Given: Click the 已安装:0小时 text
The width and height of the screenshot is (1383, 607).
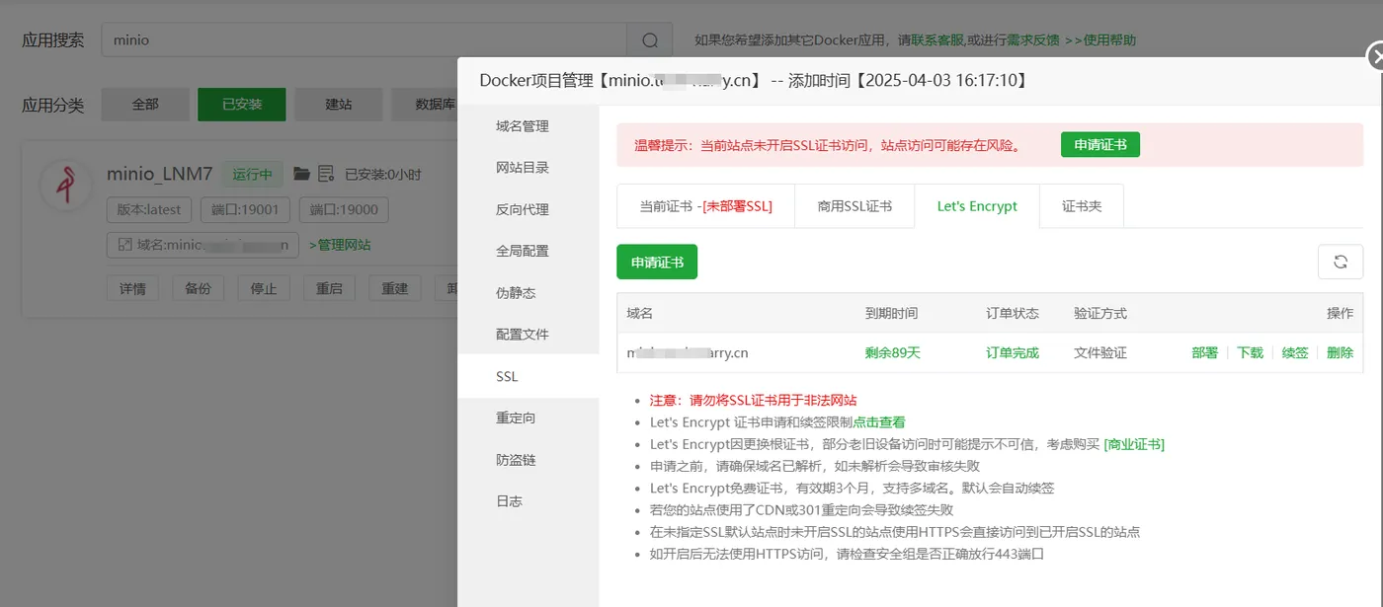Looking at the screenshot, I should (x=382, y=175).
